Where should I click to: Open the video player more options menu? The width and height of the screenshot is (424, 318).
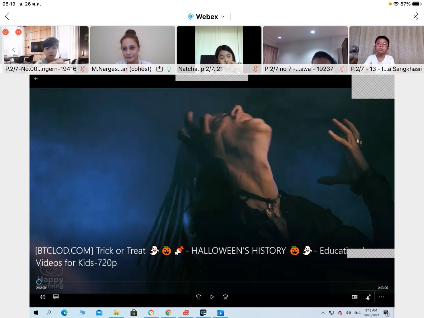381,297
